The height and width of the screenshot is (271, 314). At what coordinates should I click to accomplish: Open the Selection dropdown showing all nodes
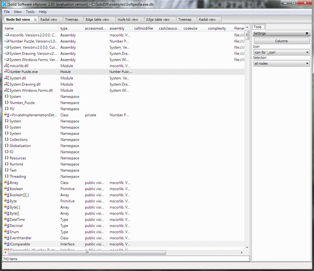pyautogui.click(x=281, y=63)
